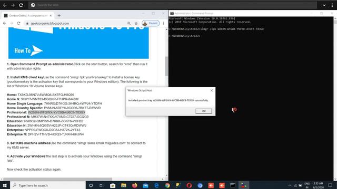This screenshot has width=337, height=189.
Task: Click slmgr /ipk command line in Command Prompt
Action: click(x=216, y=29)
